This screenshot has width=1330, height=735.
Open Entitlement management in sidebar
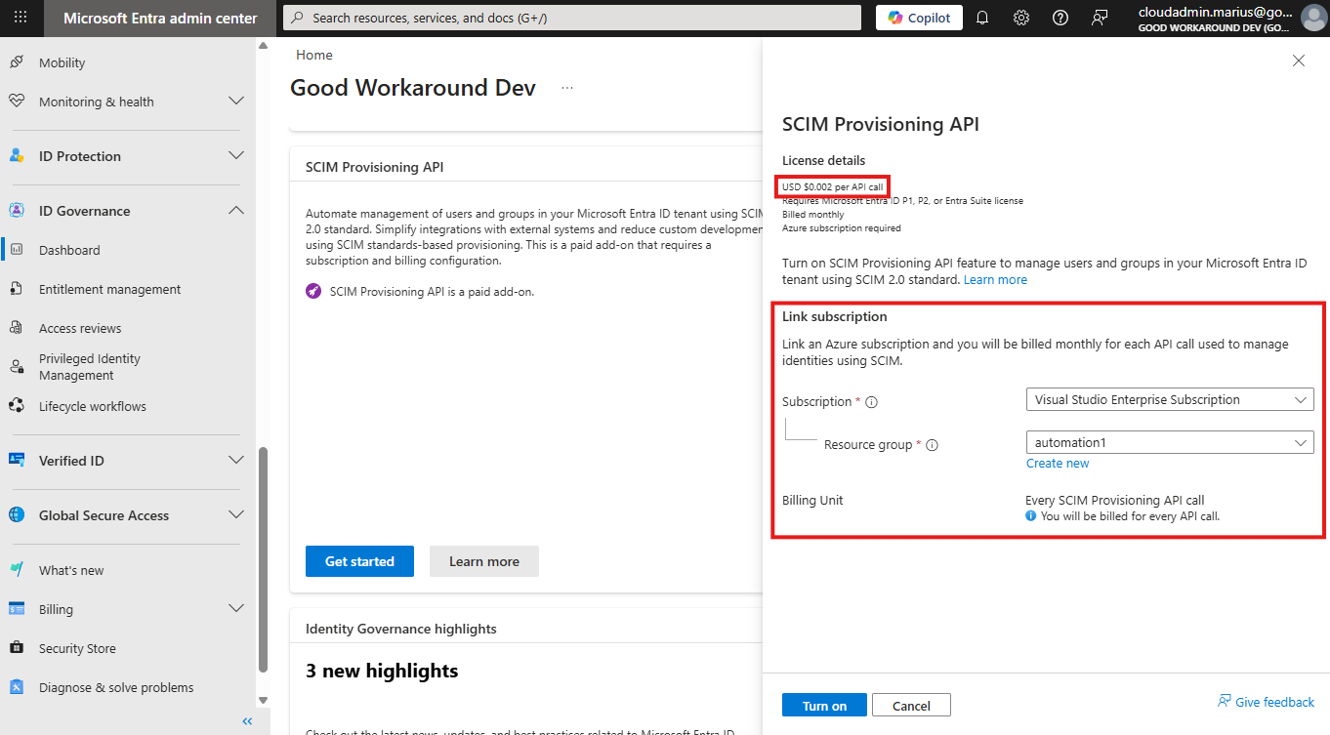(109, 289)
